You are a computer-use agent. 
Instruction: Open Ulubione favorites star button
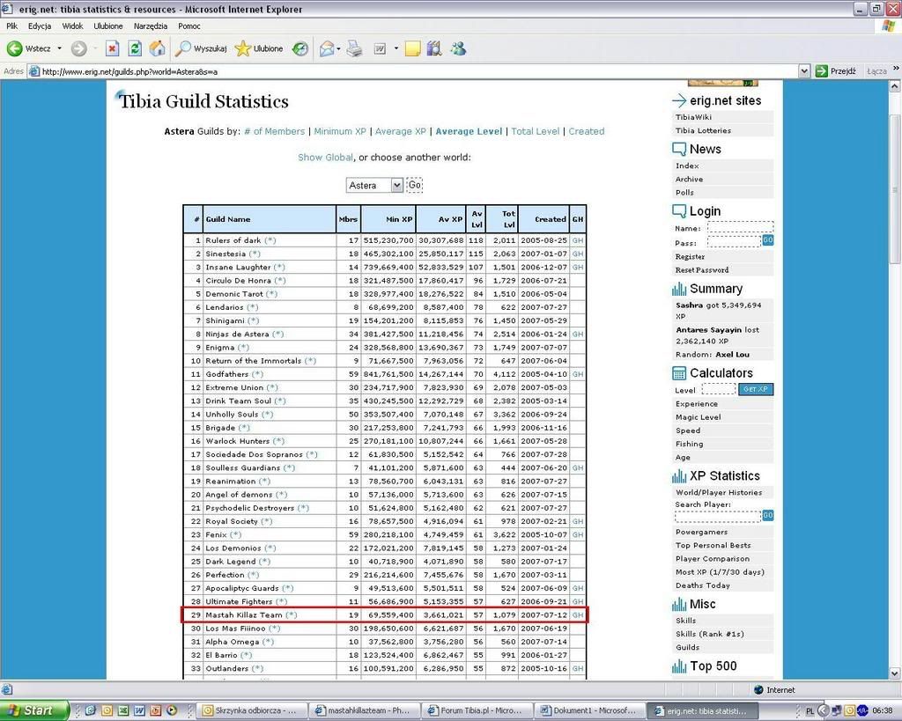tap(259, 49)
